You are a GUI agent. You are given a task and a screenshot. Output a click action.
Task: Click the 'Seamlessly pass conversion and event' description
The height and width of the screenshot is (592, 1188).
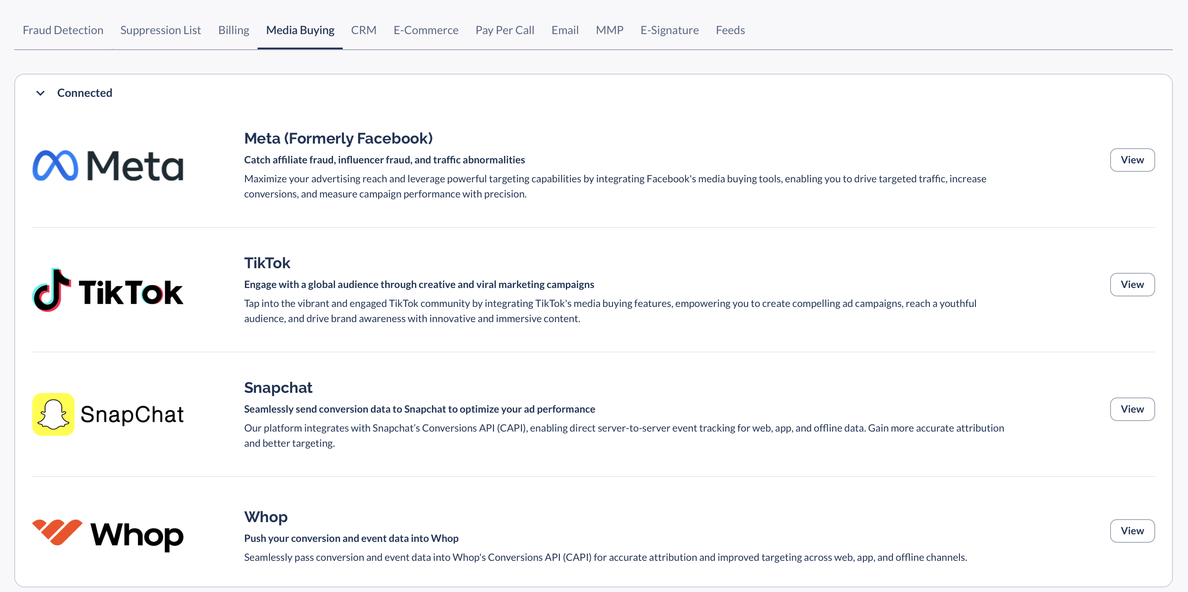coord(605,557)
